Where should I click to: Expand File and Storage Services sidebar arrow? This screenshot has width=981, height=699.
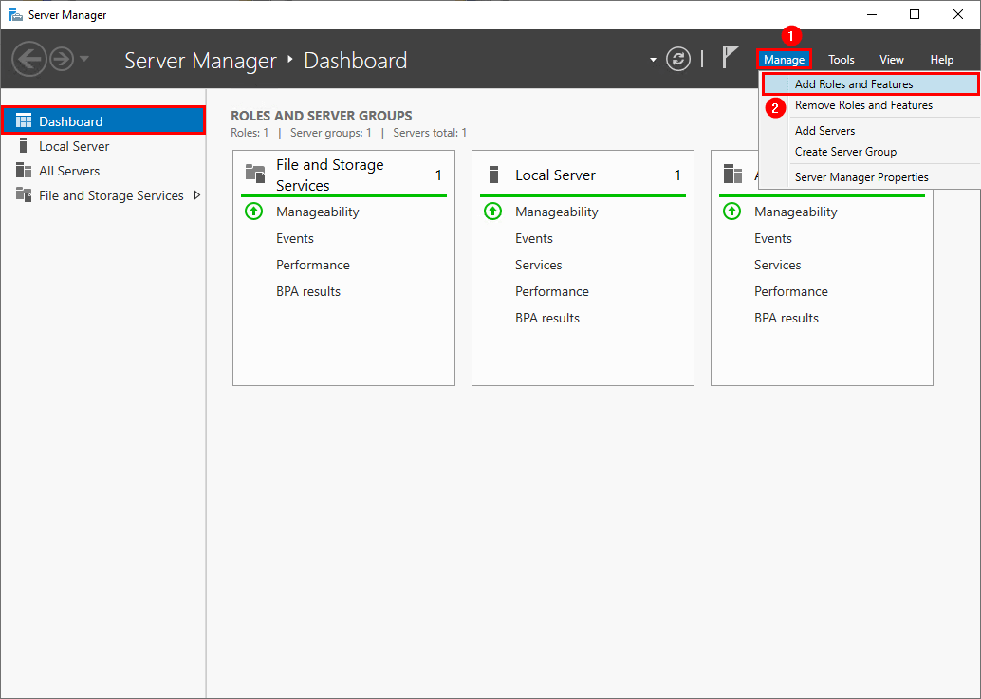197,195
